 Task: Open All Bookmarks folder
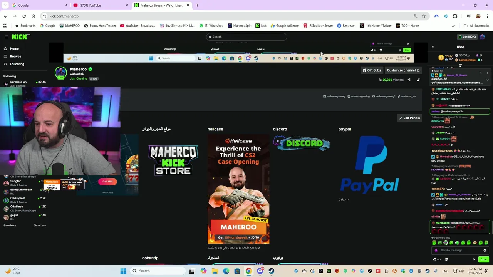[x=476, y=26]
